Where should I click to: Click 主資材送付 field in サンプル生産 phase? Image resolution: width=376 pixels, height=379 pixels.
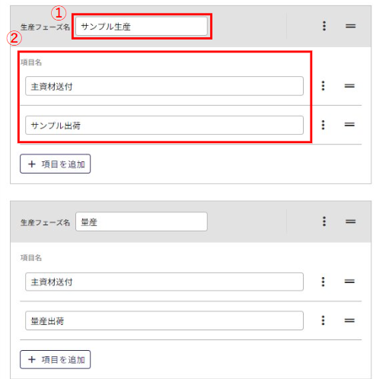pos(164,86)
